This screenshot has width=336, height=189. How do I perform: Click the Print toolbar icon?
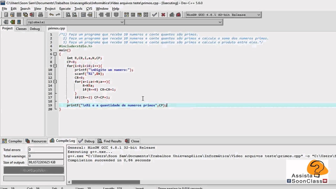pyautogui.click(x=40, y=15)
